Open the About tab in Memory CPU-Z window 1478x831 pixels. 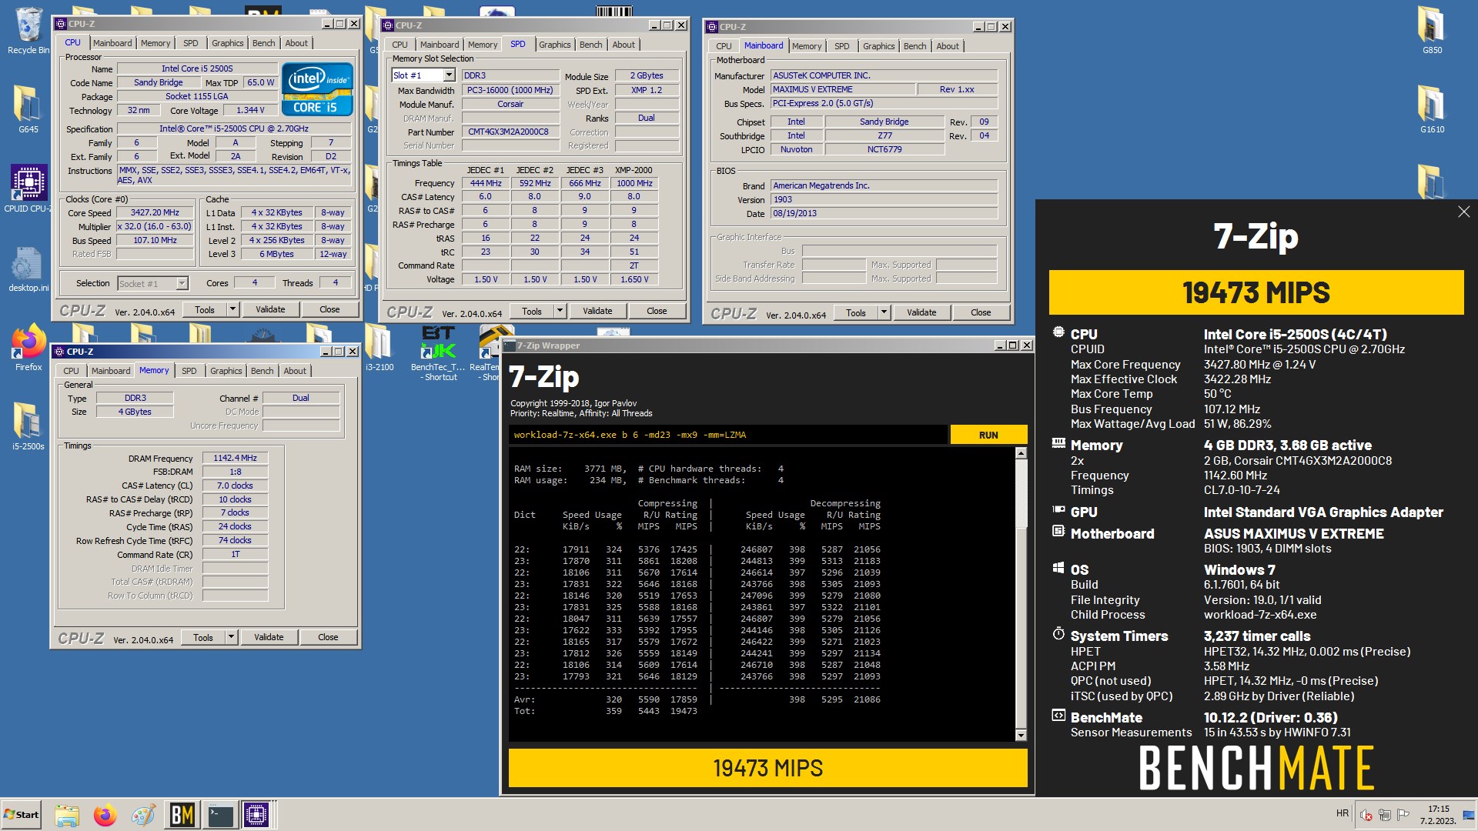295,371
